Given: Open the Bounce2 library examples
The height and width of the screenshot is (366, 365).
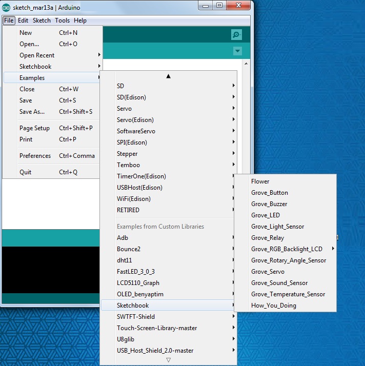Looking at the screenshot, I should pyautogui.click(x=168, y=249).
